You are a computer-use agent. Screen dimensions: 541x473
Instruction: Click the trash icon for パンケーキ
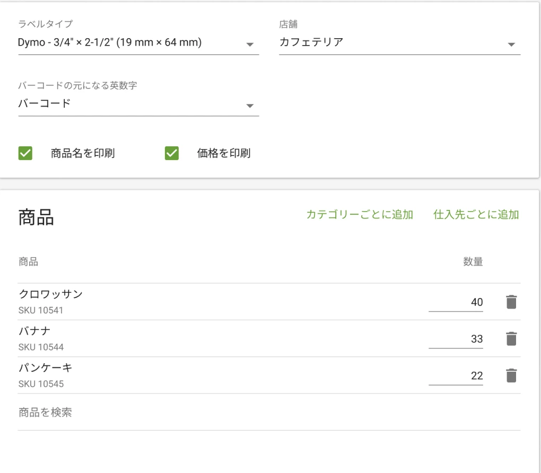pyautogui.click(x=511, y=375)
